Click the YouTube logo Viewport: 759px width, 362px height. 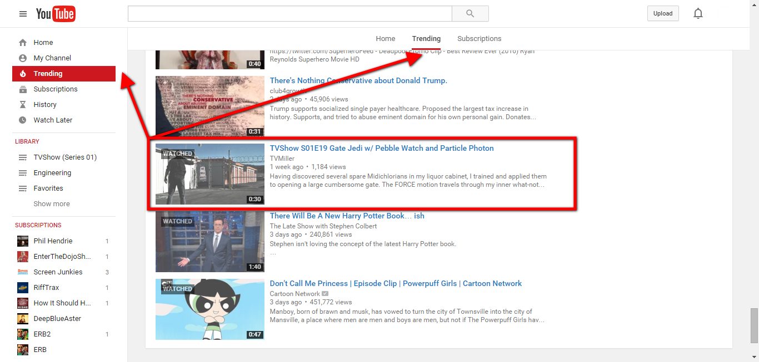pyautogui.click(x=56, y=14)
